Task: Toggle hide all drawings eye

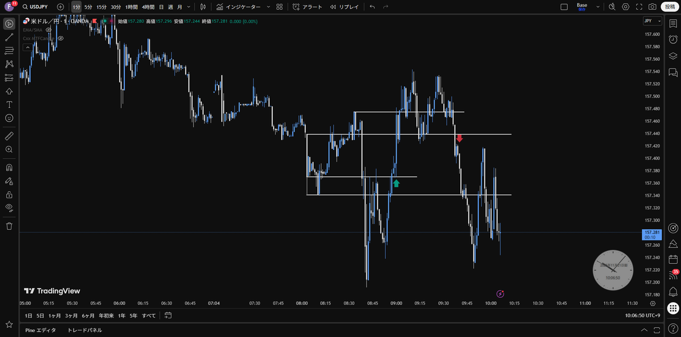Action: pos(9,208)
